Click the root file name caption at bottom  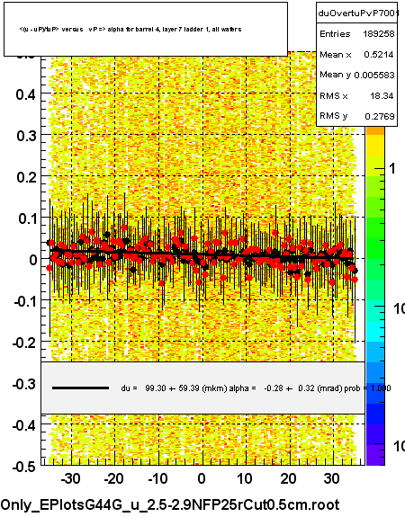[x=170, y=504]
